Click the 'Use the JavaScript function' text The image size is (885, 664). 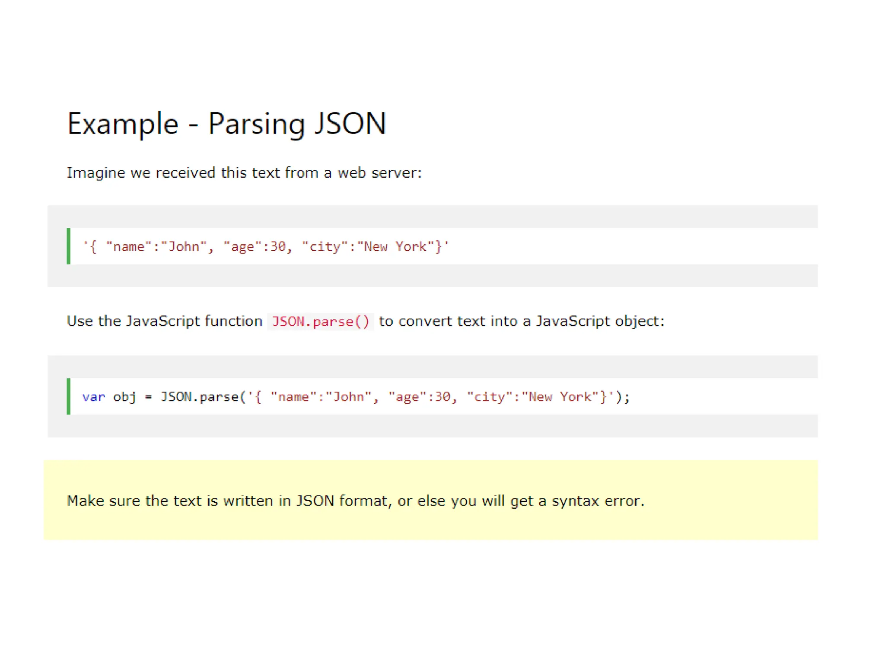tap(164, 321)
